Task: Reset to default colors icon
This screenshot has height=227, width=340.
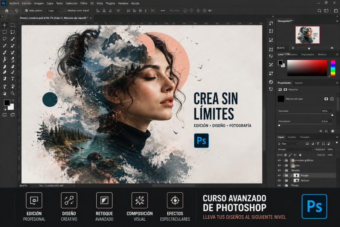Action: [5, 109]
